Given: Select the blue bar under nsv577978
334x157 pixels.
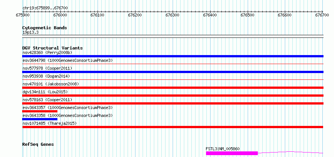Looking at the screenshot, I should pyautogui.click(x=173, y=72).
